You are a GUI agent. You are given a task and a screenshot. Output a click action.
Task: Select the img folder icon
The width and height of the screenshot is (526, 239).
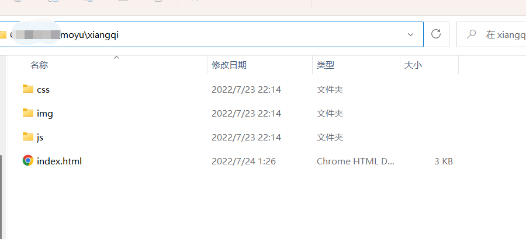28,113
